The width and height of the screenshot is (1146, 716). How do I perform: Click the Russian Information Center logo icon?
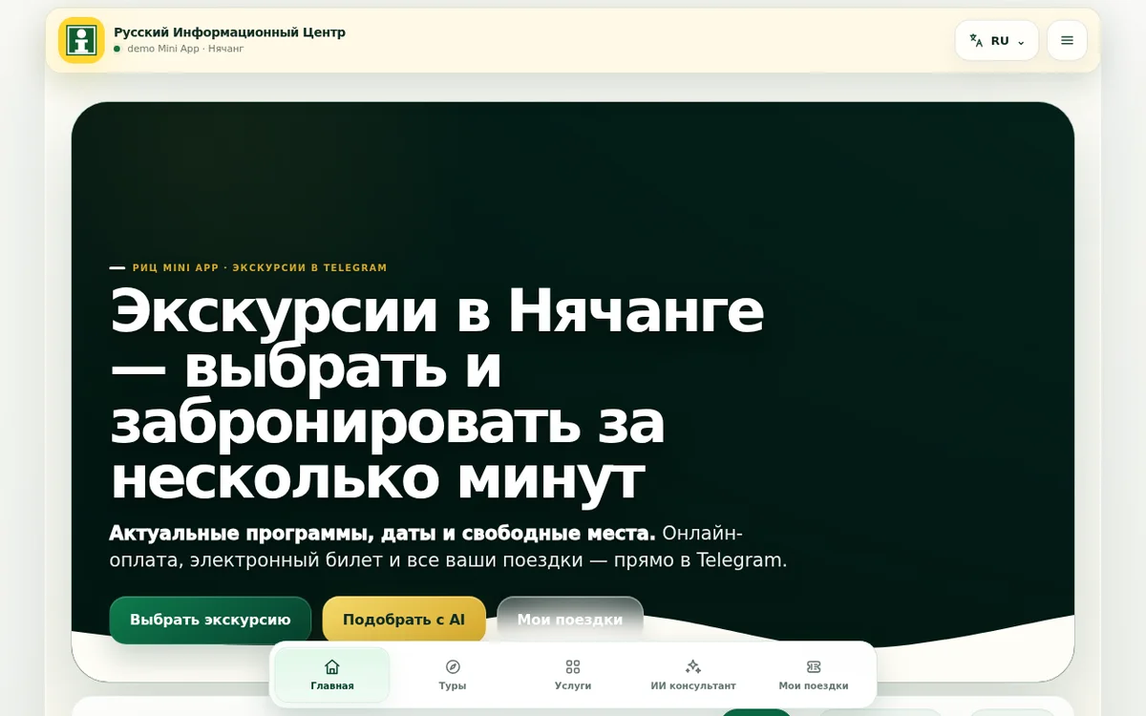click(x=81, y=40)
